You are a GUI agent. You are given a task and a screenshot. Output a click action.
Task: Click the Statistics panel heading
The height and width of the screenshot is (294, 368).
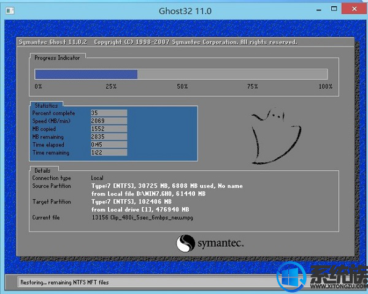click(47, 105)
